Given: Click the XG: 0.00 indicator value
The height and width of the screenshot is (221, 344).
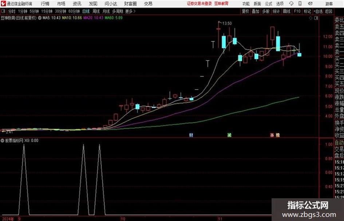Looking at the screenshot, I should click(31, 140).
